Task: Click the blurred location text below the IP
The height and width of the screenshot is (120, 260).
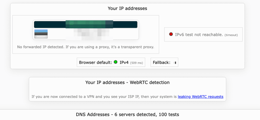Action: click(89, 34)
